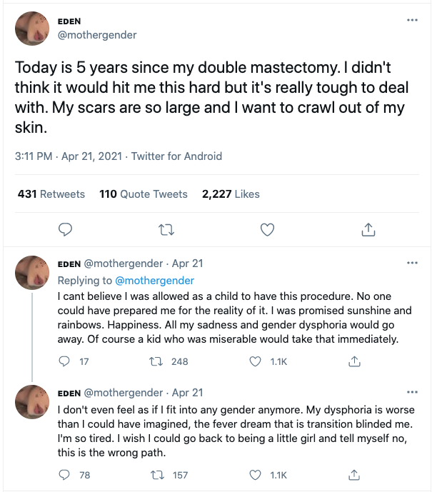Open more options on the second reply

[x=411, y=392]
